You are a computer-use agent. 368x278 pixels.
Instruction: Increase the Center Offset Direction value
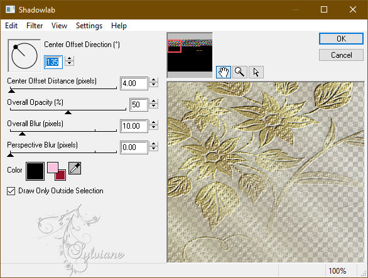point(70,58)
